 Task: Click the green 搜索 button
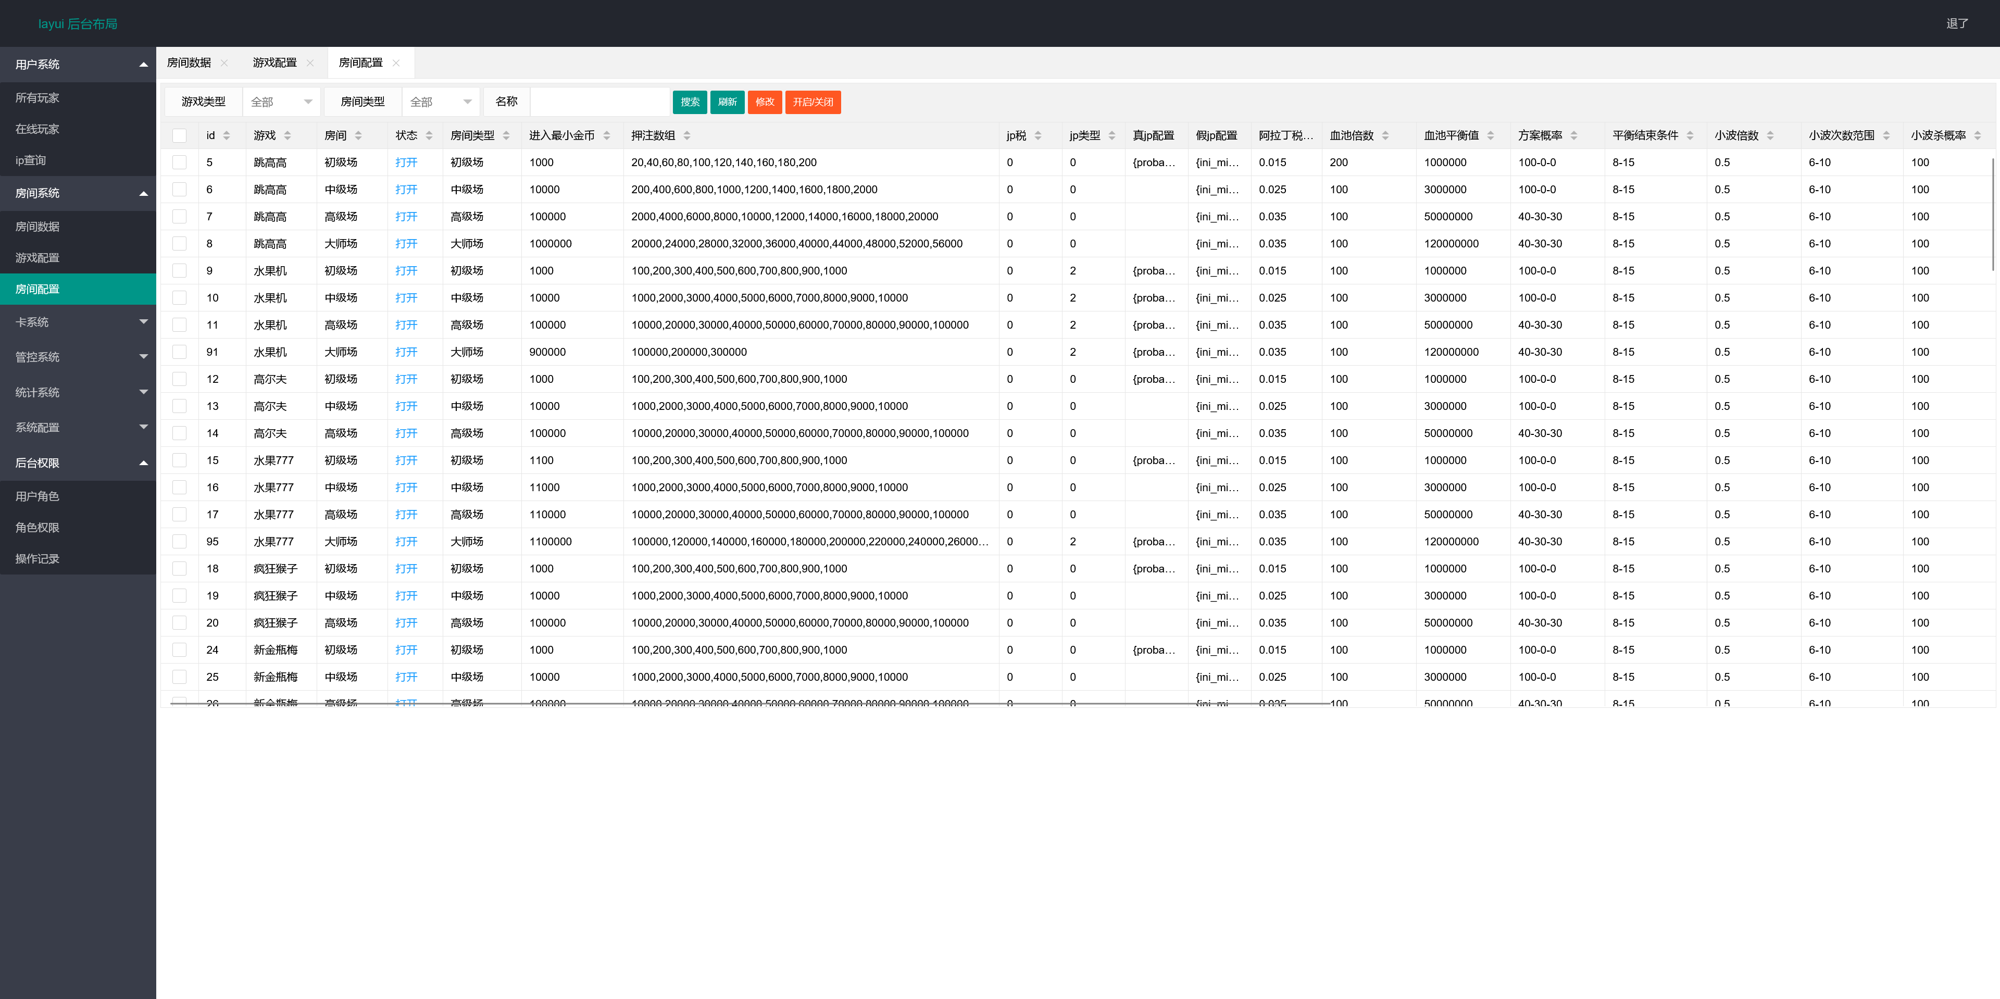(690, 102)
